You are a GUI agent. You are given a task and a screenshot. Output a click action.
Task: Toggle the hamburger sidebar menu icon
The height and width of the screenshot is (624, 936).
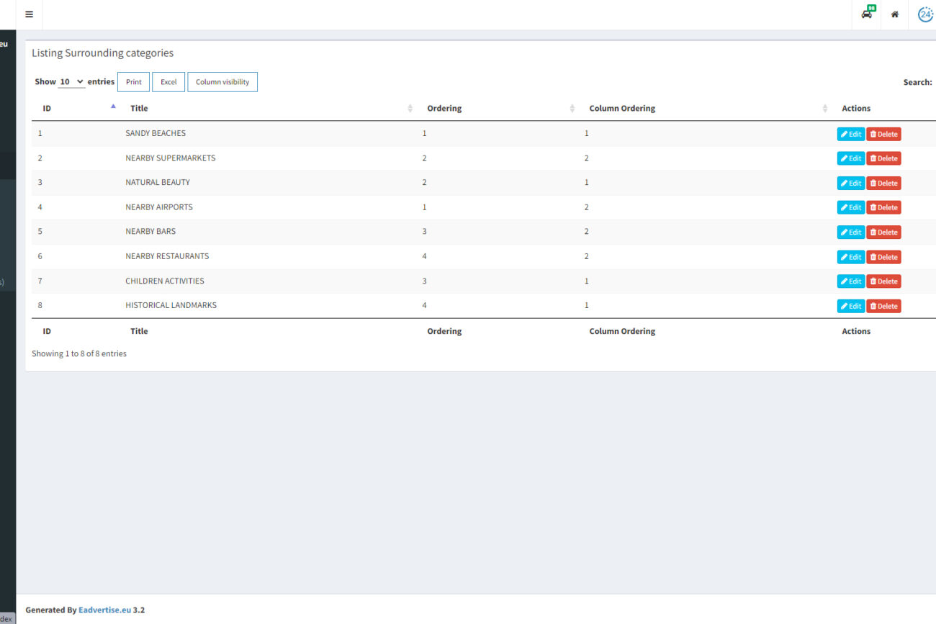pyautogui.click(x=29, y=14)
